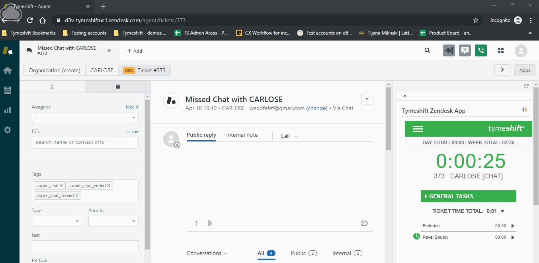Show Internal conversations tab
Viewport: 539px width, 263px height.
347,253
